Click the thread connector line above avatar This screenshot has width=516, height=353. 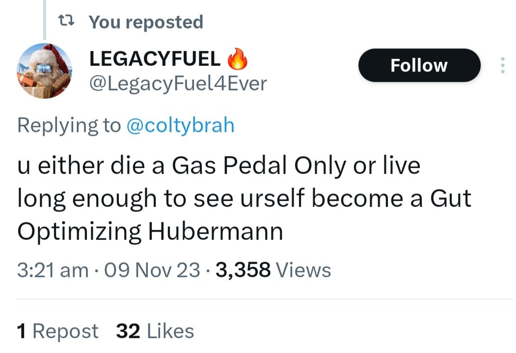coord(45,20)
